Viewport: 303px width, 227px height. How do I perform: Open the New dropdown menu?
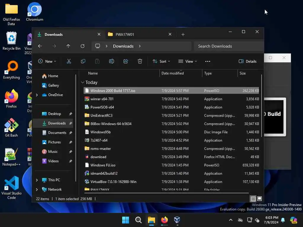pyautogui.click(x=47, y=61)
